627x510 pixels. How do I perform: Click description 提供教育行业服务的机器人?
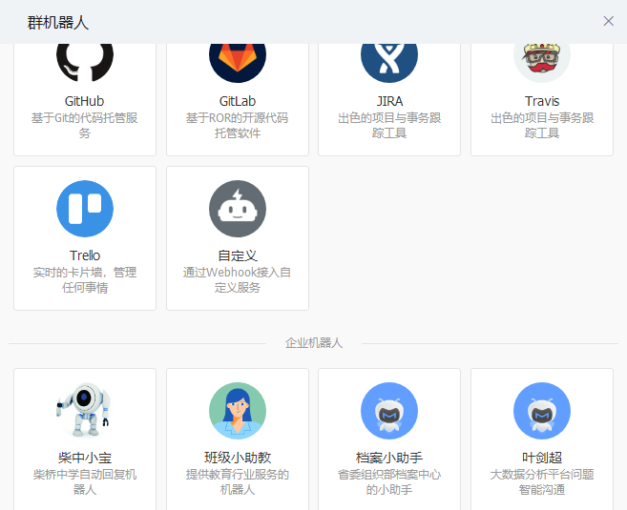click(x=238, y=482)
